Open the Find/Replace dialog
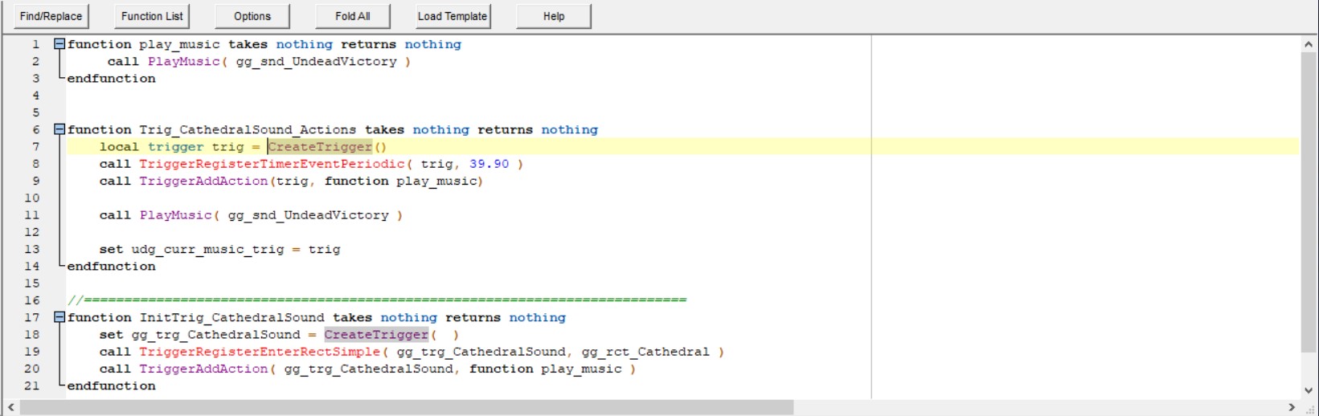 pos(51,16)
